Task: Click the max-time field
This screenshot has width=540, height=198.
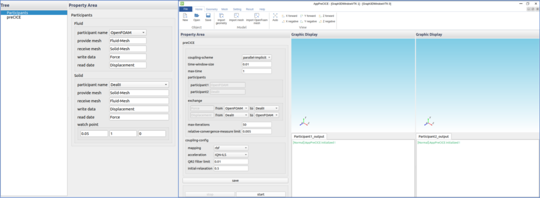Action: tap(257, 71)
